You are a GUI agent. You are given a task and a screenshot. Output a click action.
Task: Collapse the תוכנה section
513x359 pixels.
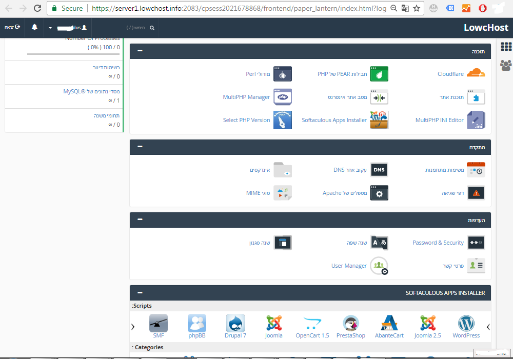tap(140, 51)
